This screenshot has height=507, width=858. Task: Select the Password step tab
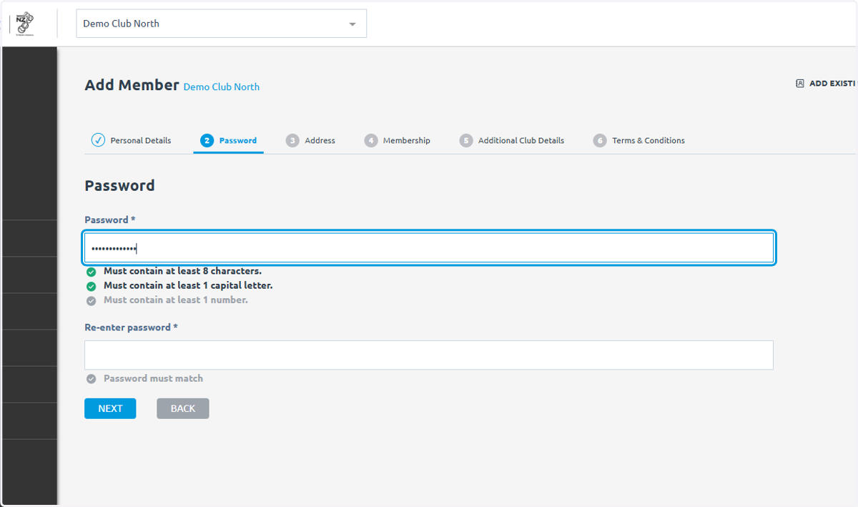tap(229, 140)
